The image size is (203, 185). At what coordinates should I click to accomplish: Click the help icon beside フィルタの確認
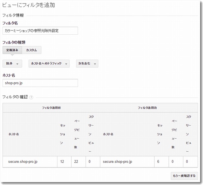click(31, 97)
